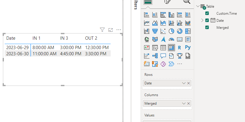Click the IN 3 column header
This screenshot has height=122, width=245.
tap(64, 38)
